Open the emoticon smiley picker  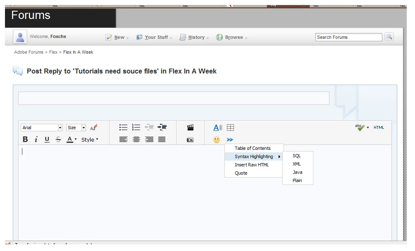217,140
